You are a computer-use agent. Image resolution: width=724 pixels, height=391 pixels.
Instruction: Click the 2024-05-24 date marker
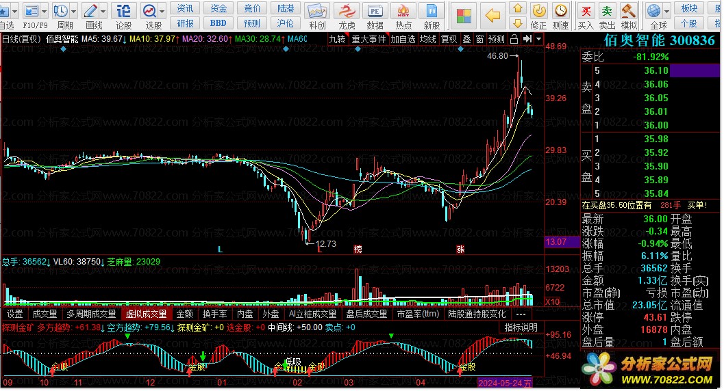pos(505,383)
